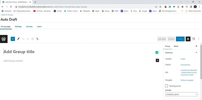The width and height of the screenshot is (202, 100).
Task: Open the Twitter / Home bookmark
Action: (x=71, y=11)
